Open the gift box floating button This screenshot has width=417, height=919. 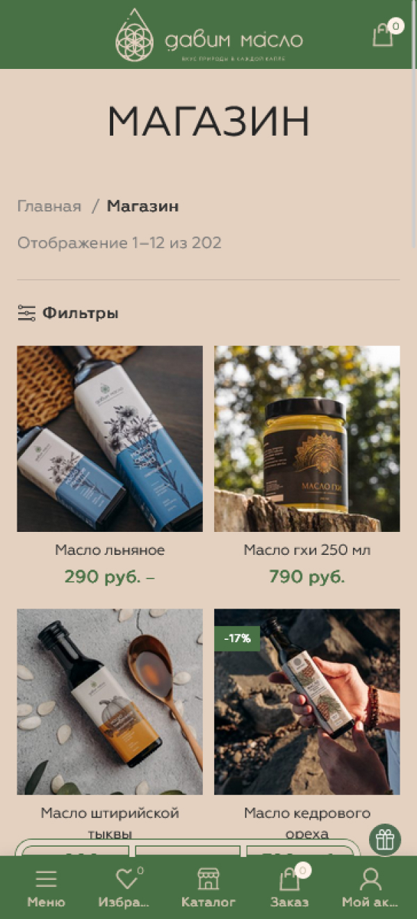tap(385, 840)
